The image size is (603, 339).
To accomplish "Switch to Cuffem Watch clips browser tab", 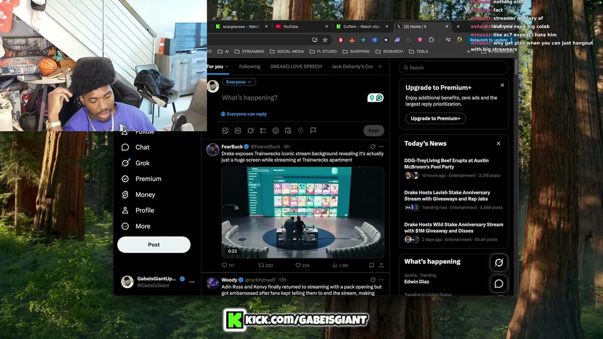I will tap(361, 26).
